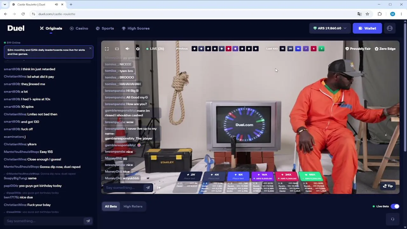Reload the page

tap(23, 14)
